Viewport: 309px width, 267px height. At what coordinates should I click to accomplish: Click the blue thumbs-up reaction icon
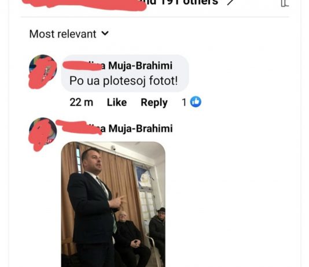pyautogui.click(x=196, y=102)
